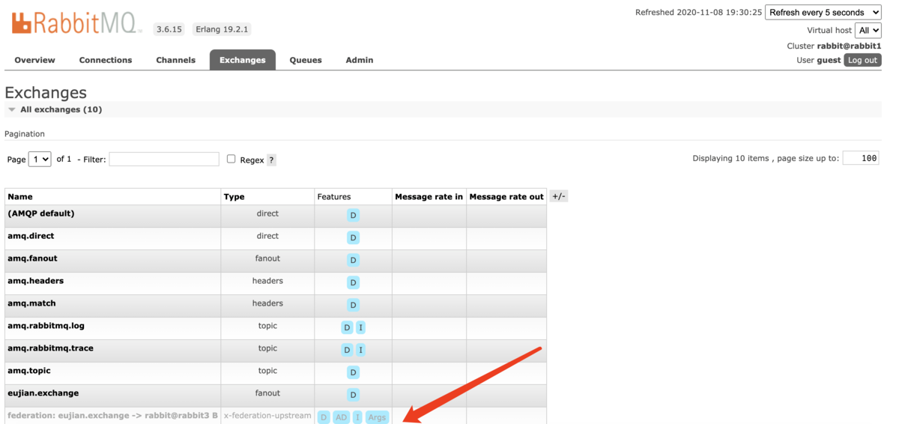The image size is (899, 424).
Task: Open the amq.rabbitmq.trace exchange
Action: [x=50, y=348]
